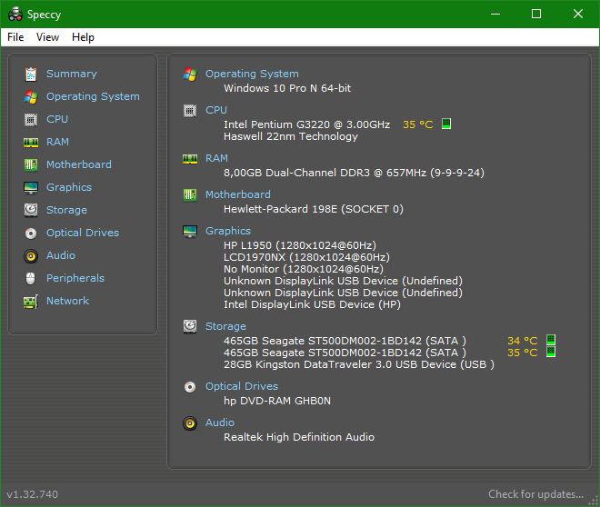The height and width of the screenshot is (507, 600).
Task: Click the CPU chip icon in sidebar
Action: pos(31,120)
